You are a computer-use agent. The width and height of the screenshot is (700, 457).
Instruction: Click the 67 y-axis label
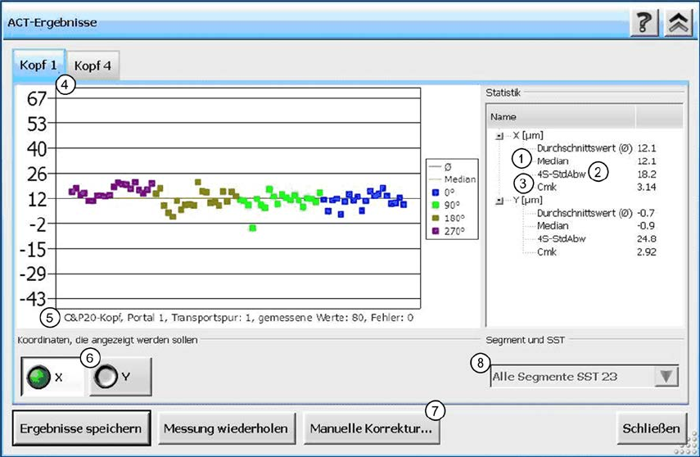click(x=37, y=99)
